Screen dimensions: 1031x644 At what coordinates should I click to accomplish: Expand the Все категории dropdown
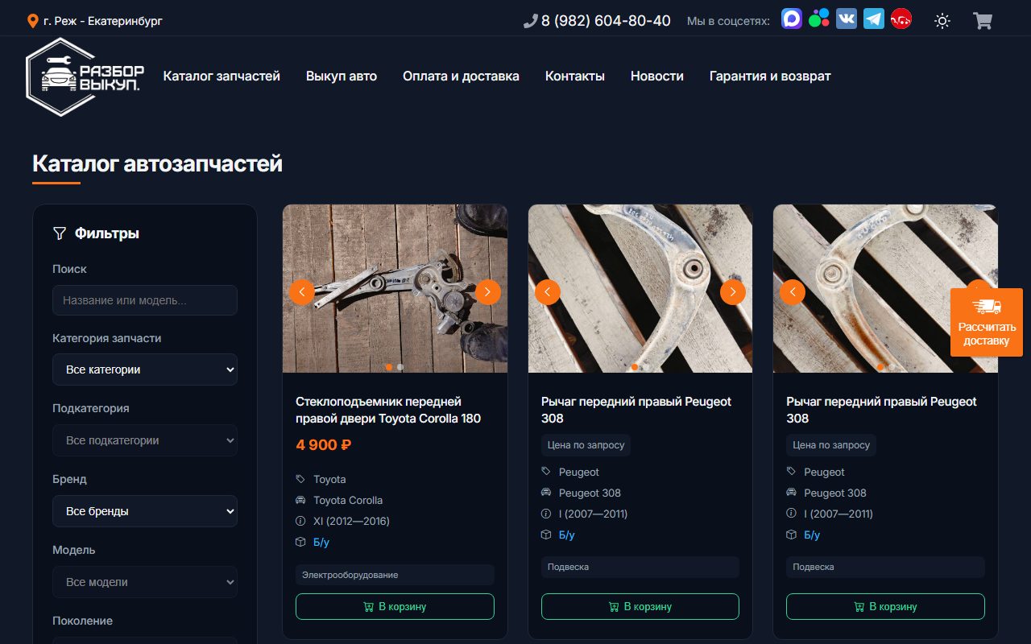tap(145, 369)
